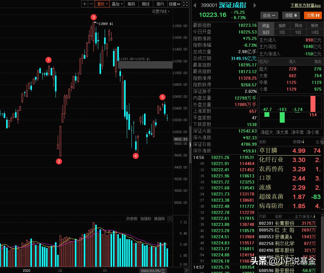The height and width of the screenshot is (273, 324).
Task: Jump to latest data with bottom double arrow
Action: [x=186, y=270]
